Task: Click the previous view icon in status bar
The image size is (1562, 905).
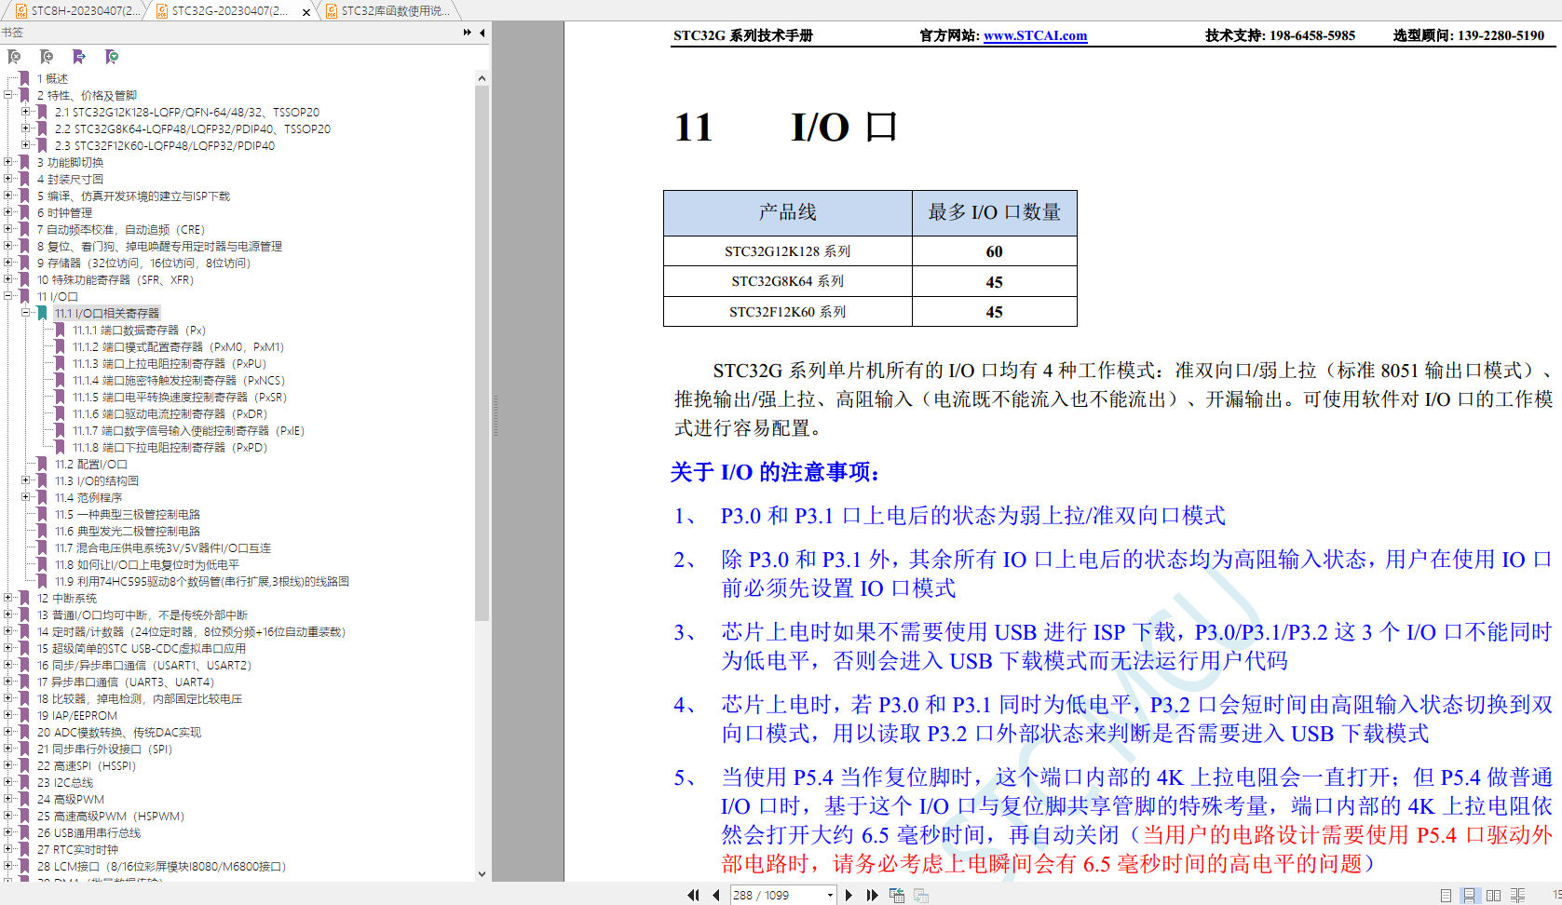Action: (897, 895)
